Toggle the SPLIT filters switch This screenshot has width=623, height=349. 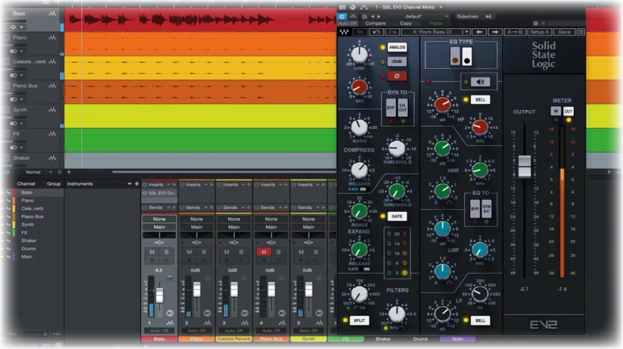[x=359, y=320]
